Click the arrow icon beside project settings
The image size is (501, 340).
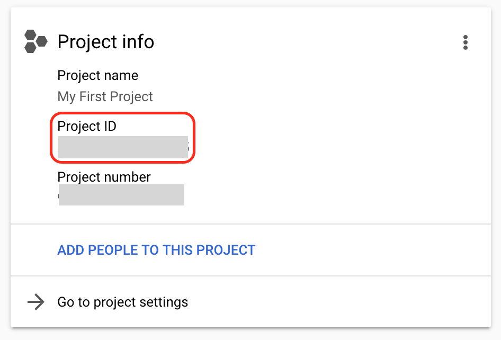(36, 302)
